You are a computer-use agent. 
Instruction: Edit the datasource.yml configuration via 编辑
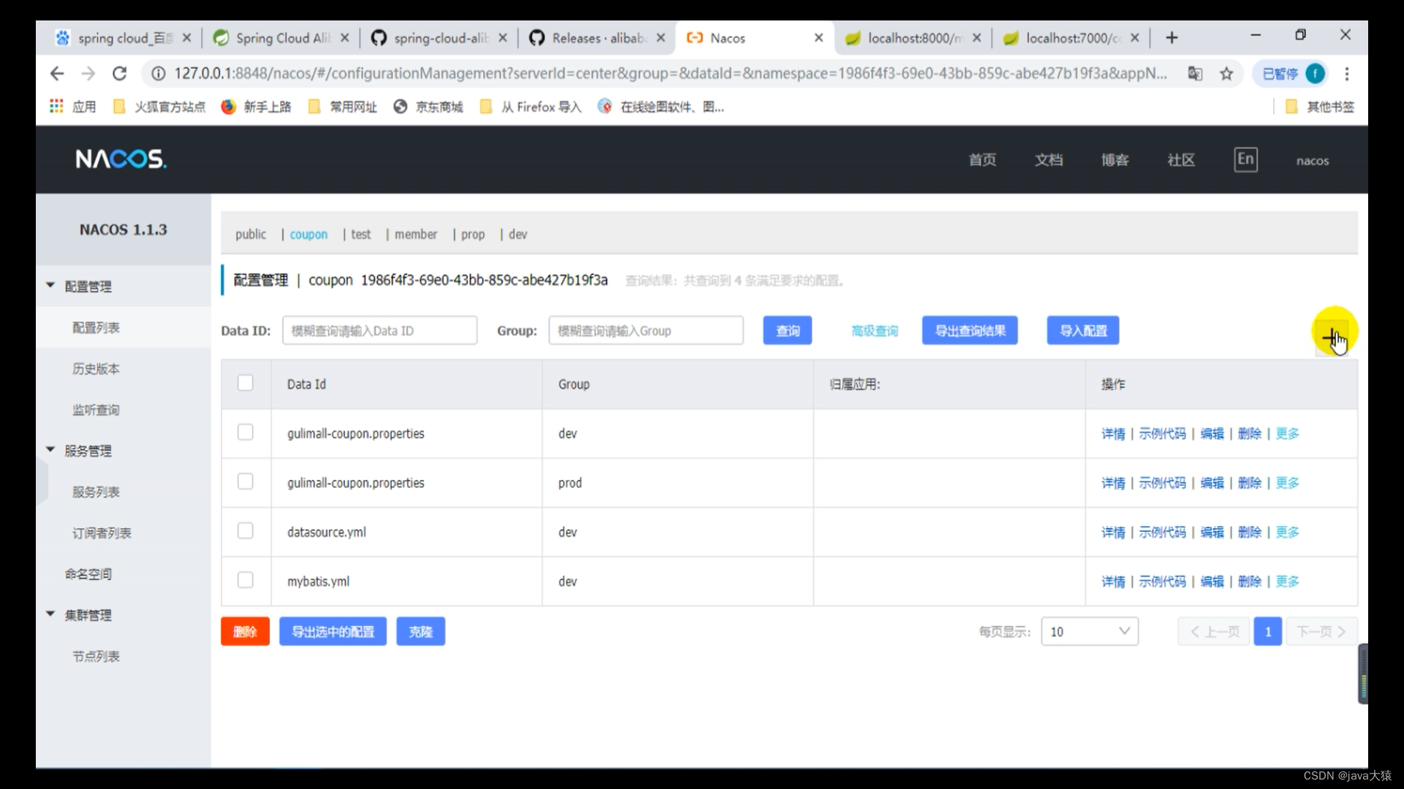coord(1212,532)
